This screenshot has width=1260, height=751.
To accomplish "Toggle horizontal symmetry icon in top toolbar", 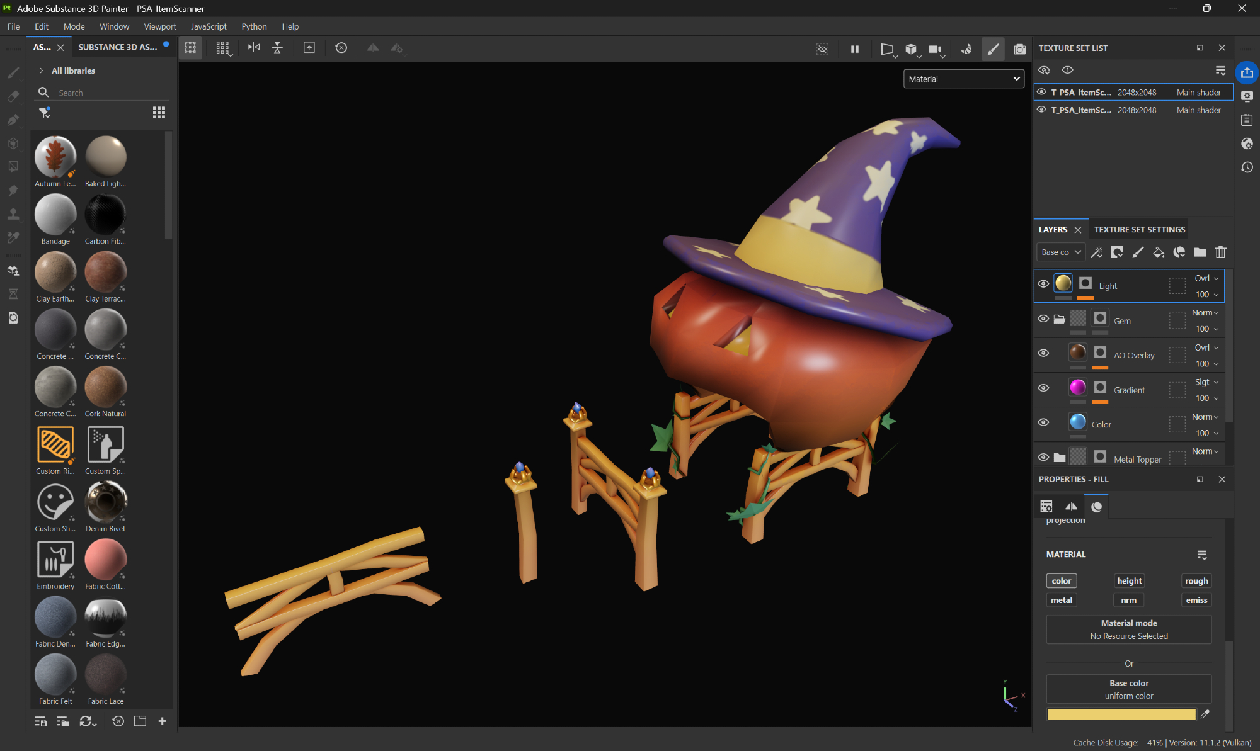I will [x=254, y=48].
